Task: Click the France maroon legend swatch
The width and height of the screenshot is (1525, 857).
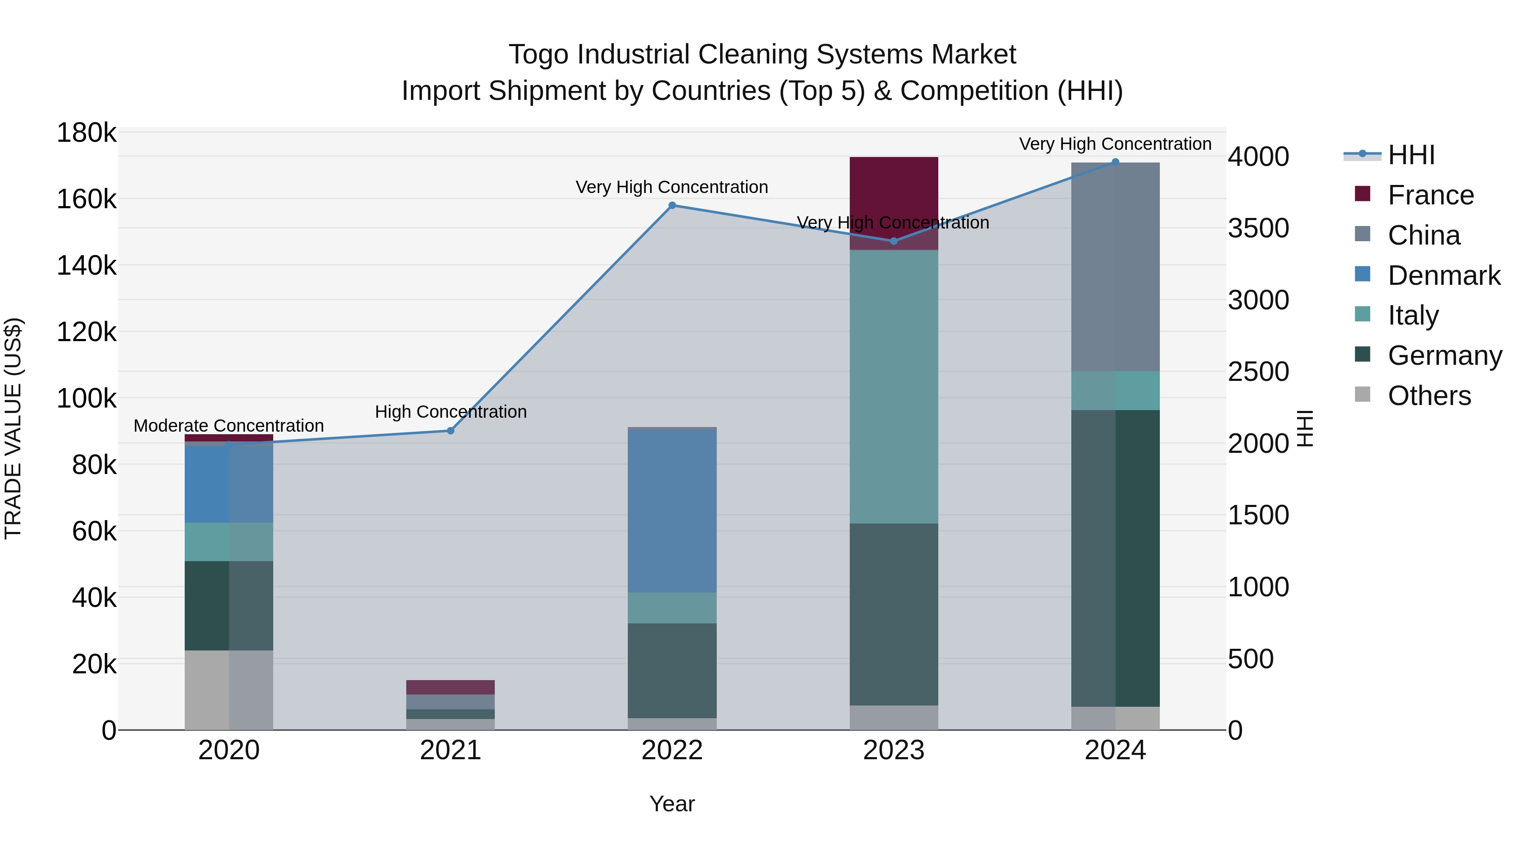Action: [x=1362, y=193]
